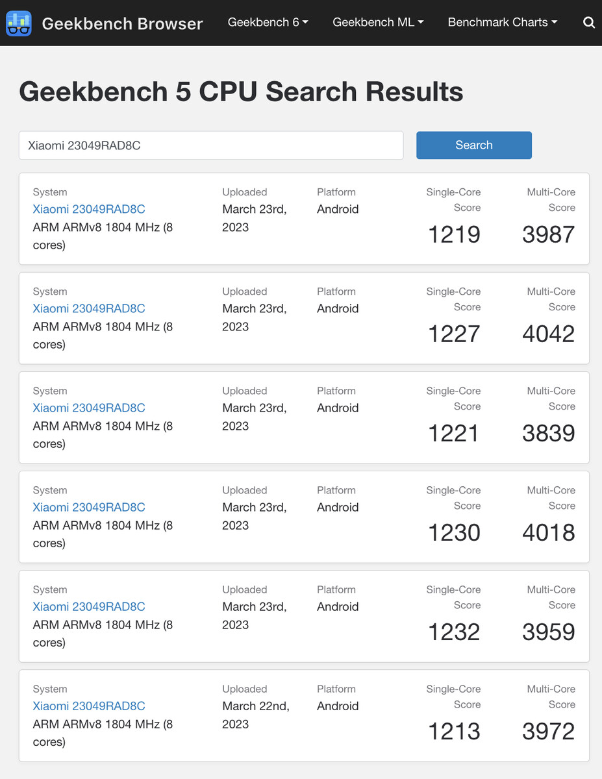This screenshot has width=602, height=779.
Task: Click the 3839 multi-core score value
Action: tap(548, 433)
